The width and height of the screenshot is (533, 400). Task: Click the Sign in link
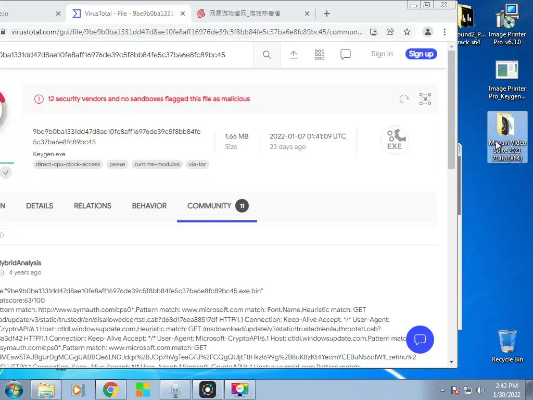pyautogui.click(x=382, y=54)
